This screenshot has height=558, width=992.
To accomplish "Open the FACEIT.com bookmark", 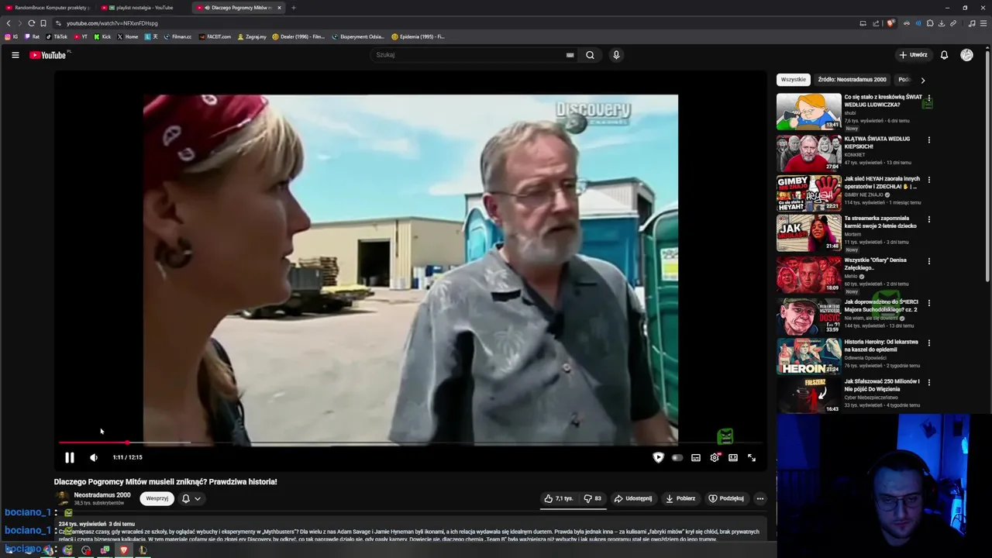I will click(x=215, y=36).
